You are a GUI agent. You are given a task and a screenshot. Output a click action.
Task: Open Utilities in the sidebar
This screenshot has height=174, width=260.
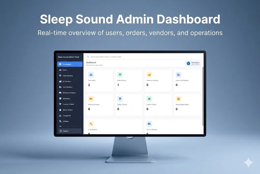click(70, 121)
